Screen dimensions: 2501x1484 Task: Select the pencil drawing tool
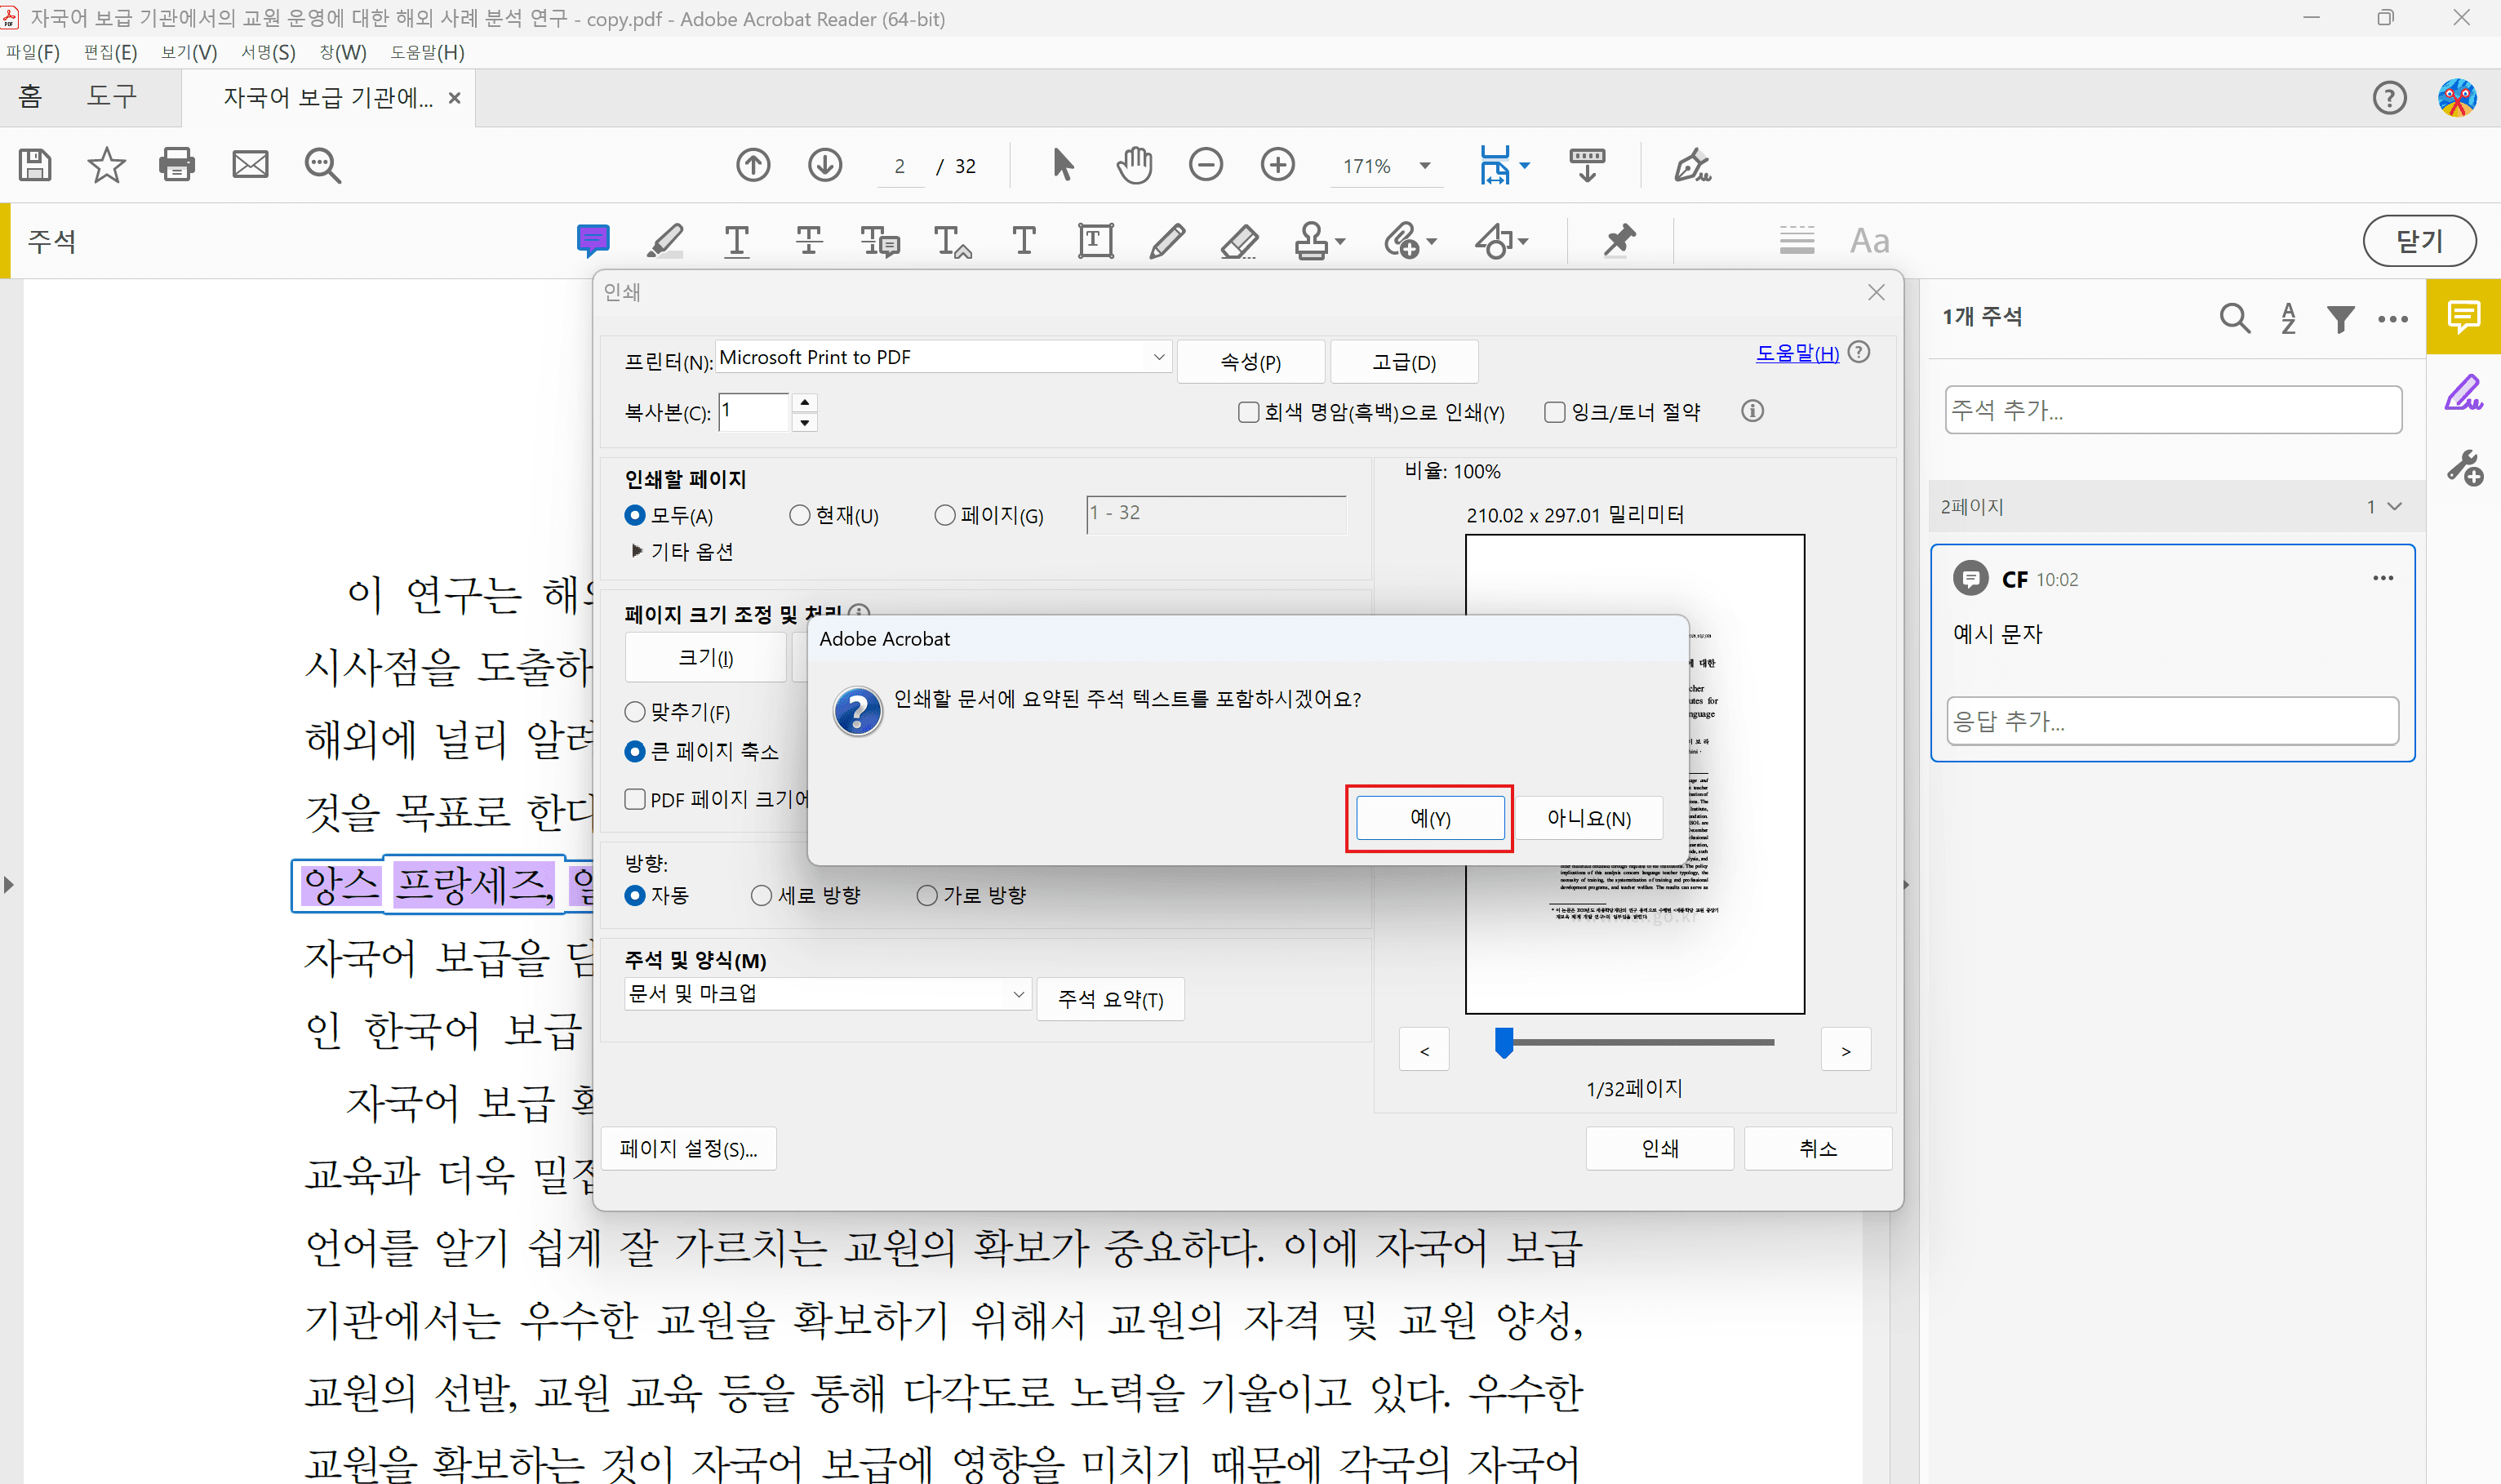point(1167,241)
